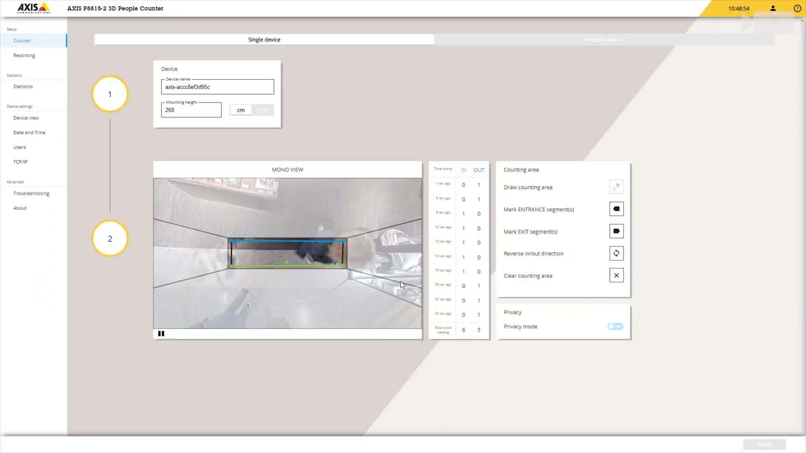Click the Mounting height input field
The image size is (806, 453).
point(191,110)
